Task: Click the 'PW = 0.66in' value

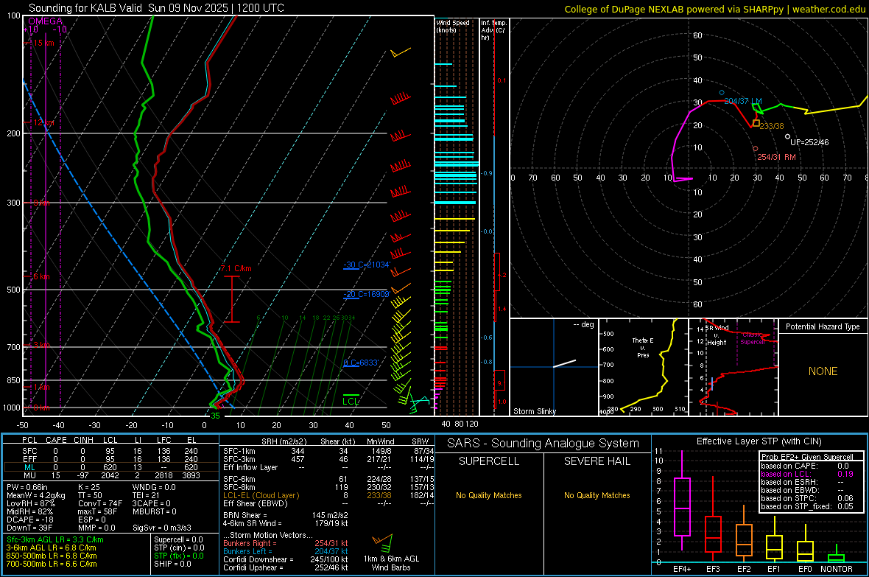Action: 27,487
